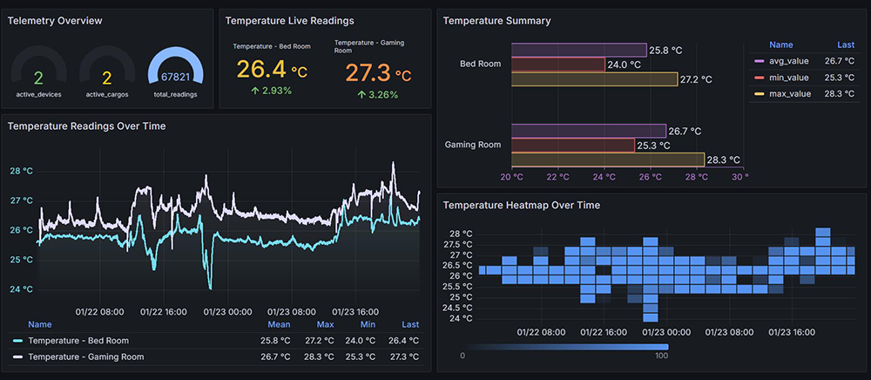Sort the legend by the Max column
This screenshot has width=871, height=380.
(326, 324)
